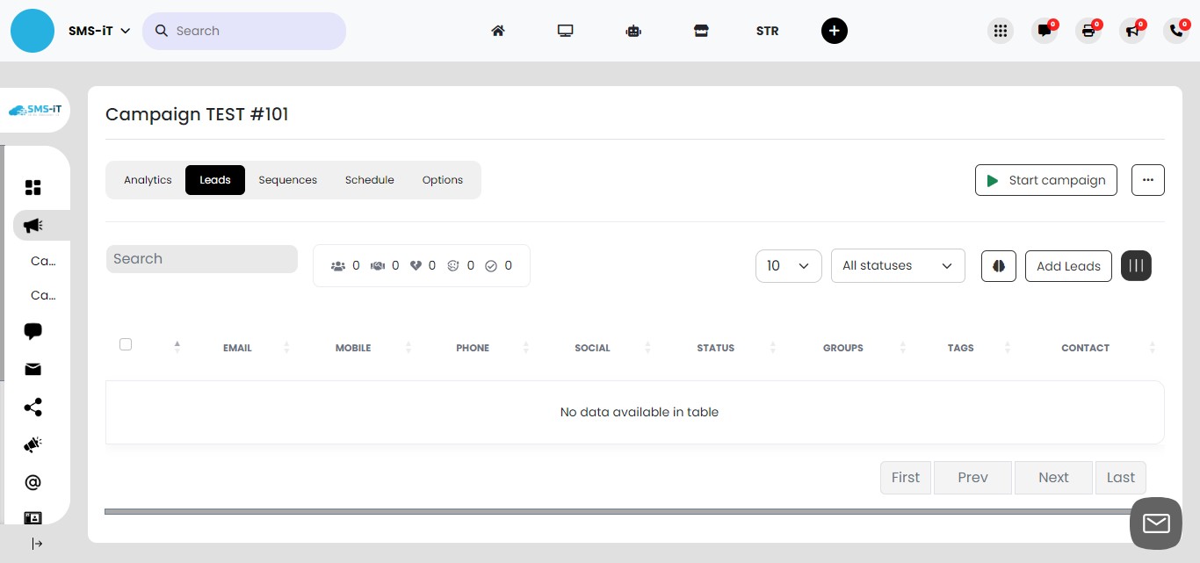Image resolution: width=1200 pixels, height=563 pixels.
Task: Click the Start campaign button
Action: [x=1045, y=180]
